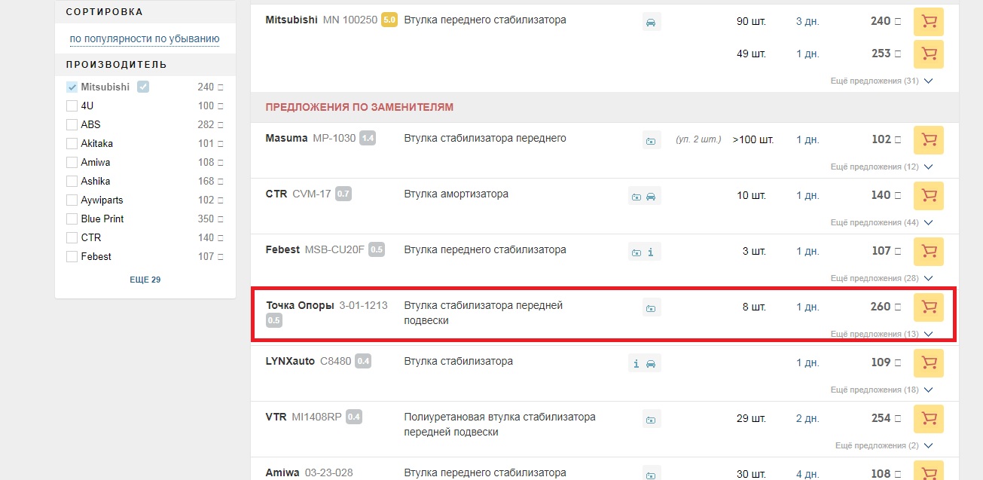Viewport: 983px width, 480px height.
Task: Click info icon in Febest row
Action: 652,252
